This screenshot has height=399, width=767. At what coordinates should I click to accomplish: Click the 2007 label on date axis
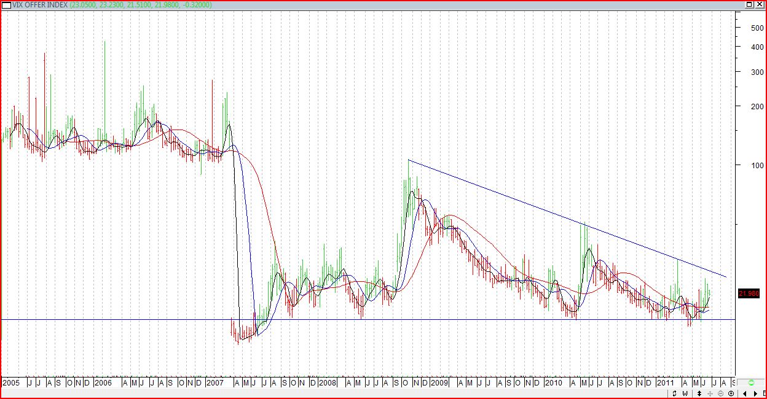(214, 383)
